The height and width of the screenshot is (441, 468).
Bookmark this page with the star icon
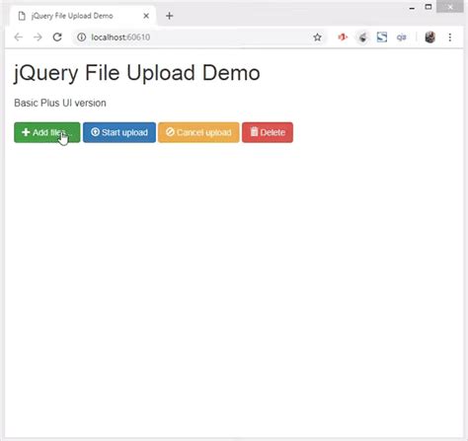tap(317, 37)
